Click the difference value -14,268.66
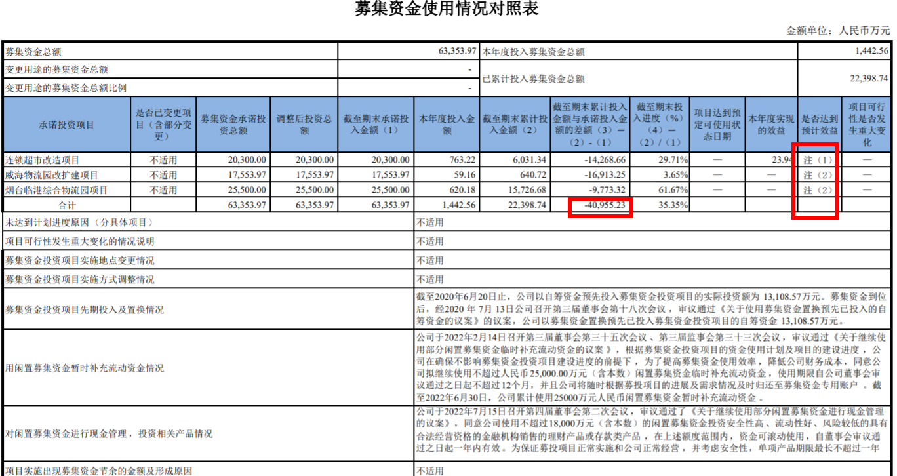Screen dimensions: 897x476 click(x=605, y=160)
